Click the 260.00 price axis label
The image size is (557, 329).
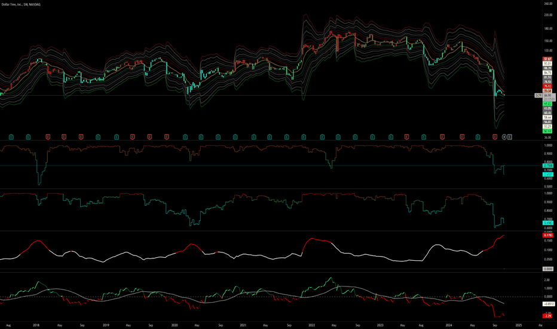[x=548, y=4]
